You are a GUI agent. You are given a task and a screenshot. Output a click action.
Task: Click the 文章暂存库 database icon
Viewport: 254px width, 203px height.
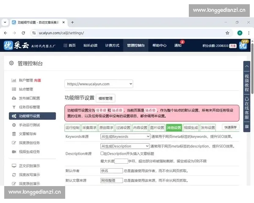coord(14,134)
